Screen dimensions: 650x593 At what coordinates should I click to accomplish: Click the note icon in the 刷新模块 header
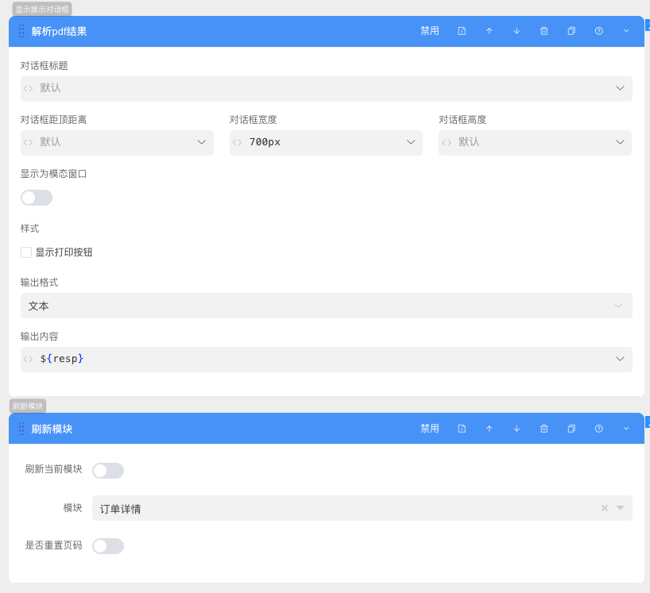pos(462,428)
